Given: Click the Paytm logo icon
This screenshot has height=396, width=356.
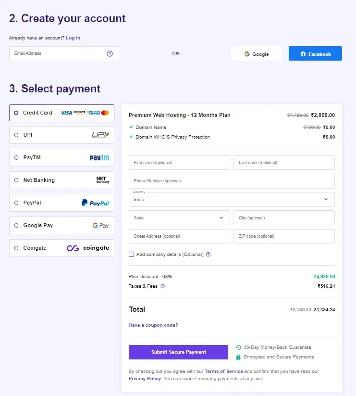Looking at the screenshot, I should click(x=99, y=158).
